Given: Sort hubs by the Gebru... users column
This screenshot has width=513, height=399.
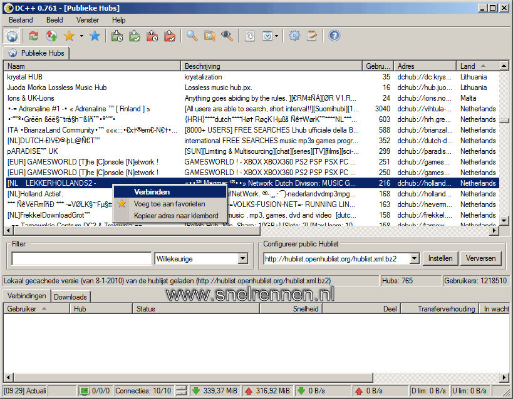Looking at the screenshot, I should pyautogui.click(x=378, y=66).
